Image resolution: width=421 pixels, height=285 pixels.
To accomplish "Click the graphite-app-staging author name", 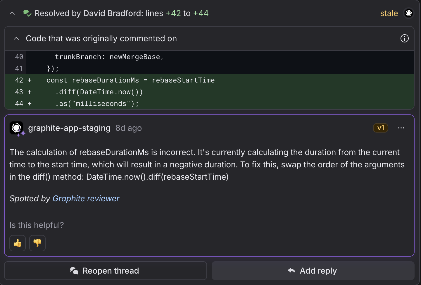I will point(69,128).
